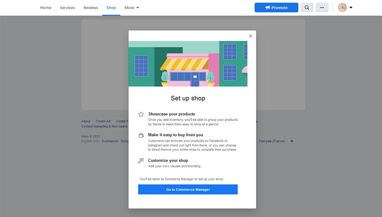Click the Meta © 2022 footer text
Screen dimensions: 382x217
point(91,136)
